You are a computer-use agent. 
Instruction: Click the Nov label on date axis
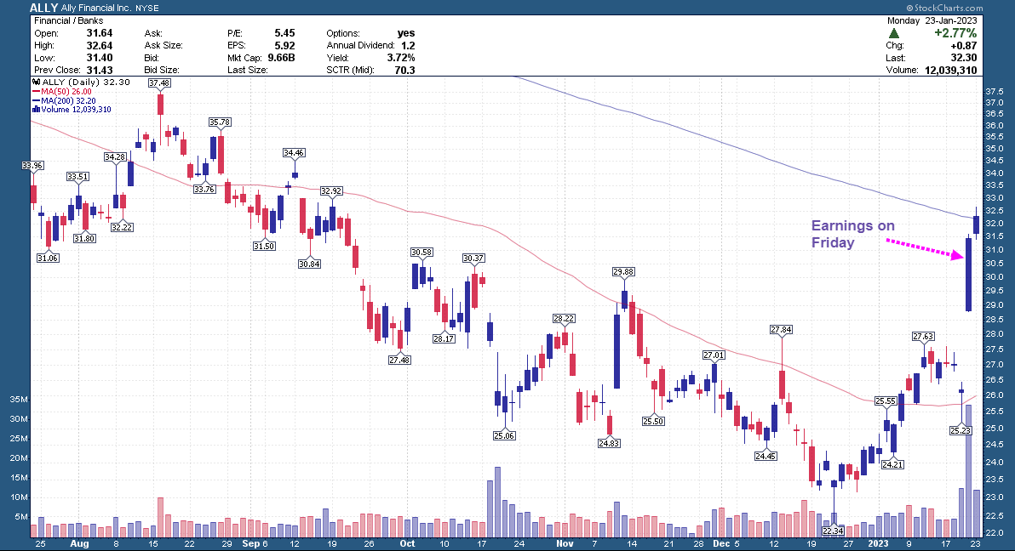[565, 543]
